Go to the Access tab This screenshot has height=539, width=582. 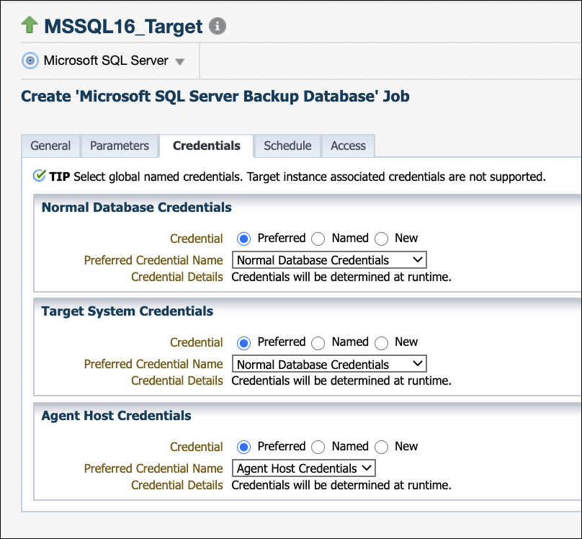pyautogui.click(x=348, y=146)
